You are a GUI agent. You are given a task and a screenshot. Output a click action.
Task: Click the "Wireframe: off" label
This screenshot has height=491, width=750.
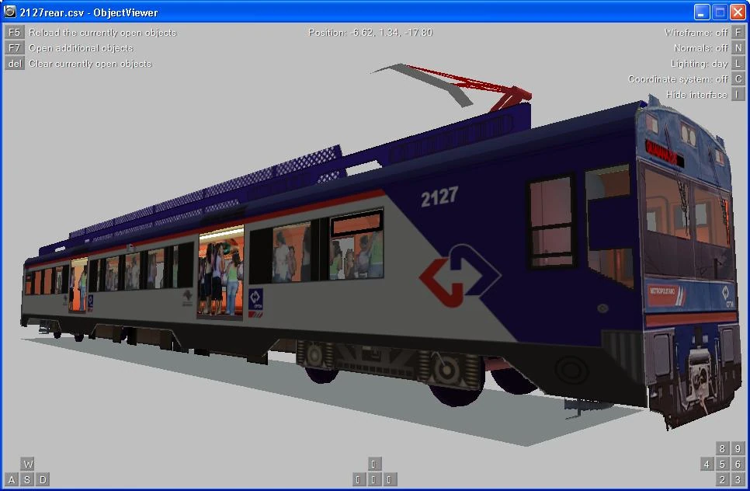696,33
